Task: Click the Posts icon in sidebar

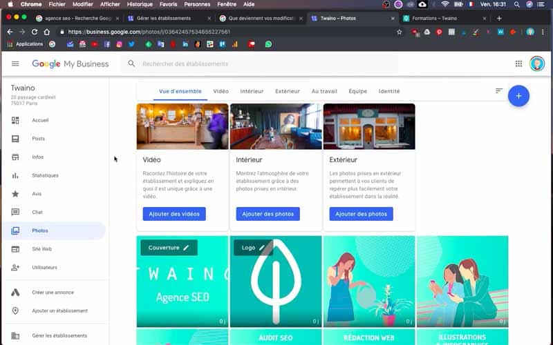Action: [x=15, y=139]
